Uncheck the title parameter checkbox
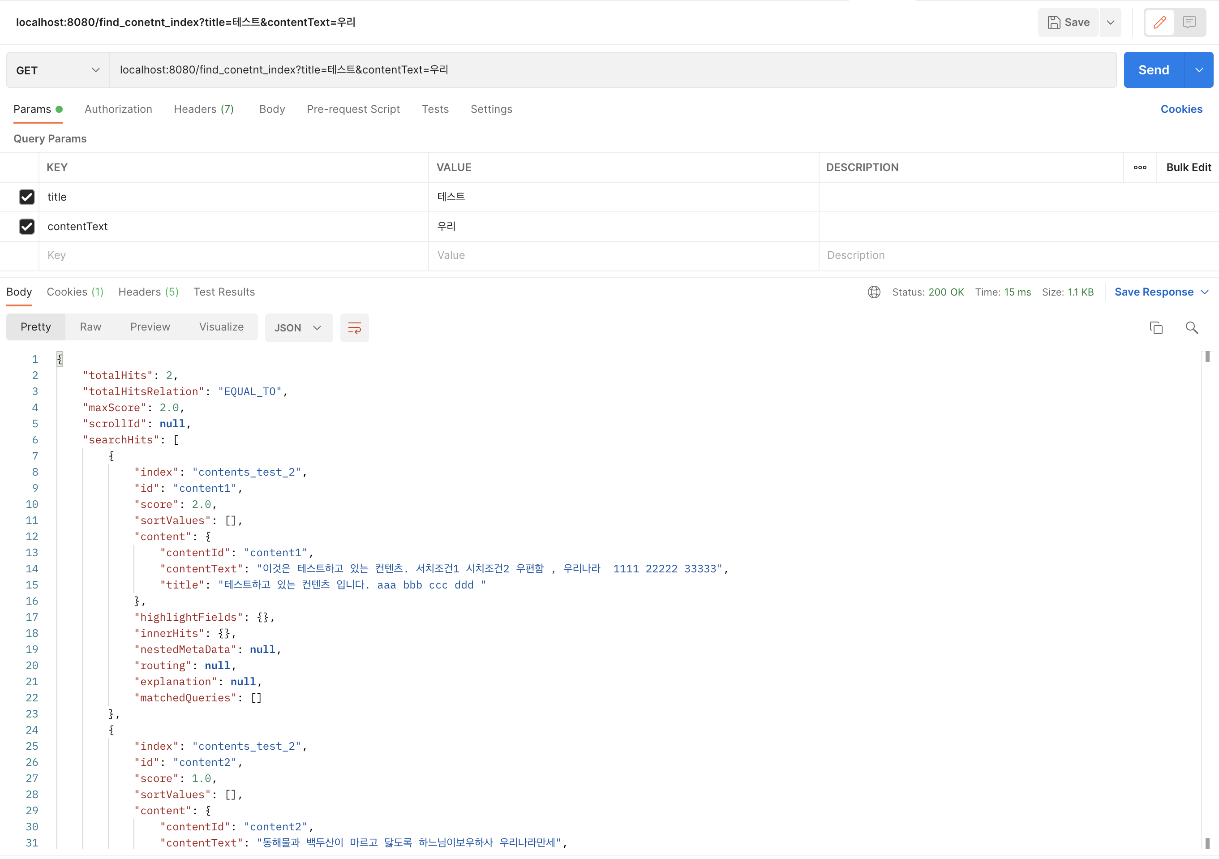The image size is (1219, 859). pos(26,197)
